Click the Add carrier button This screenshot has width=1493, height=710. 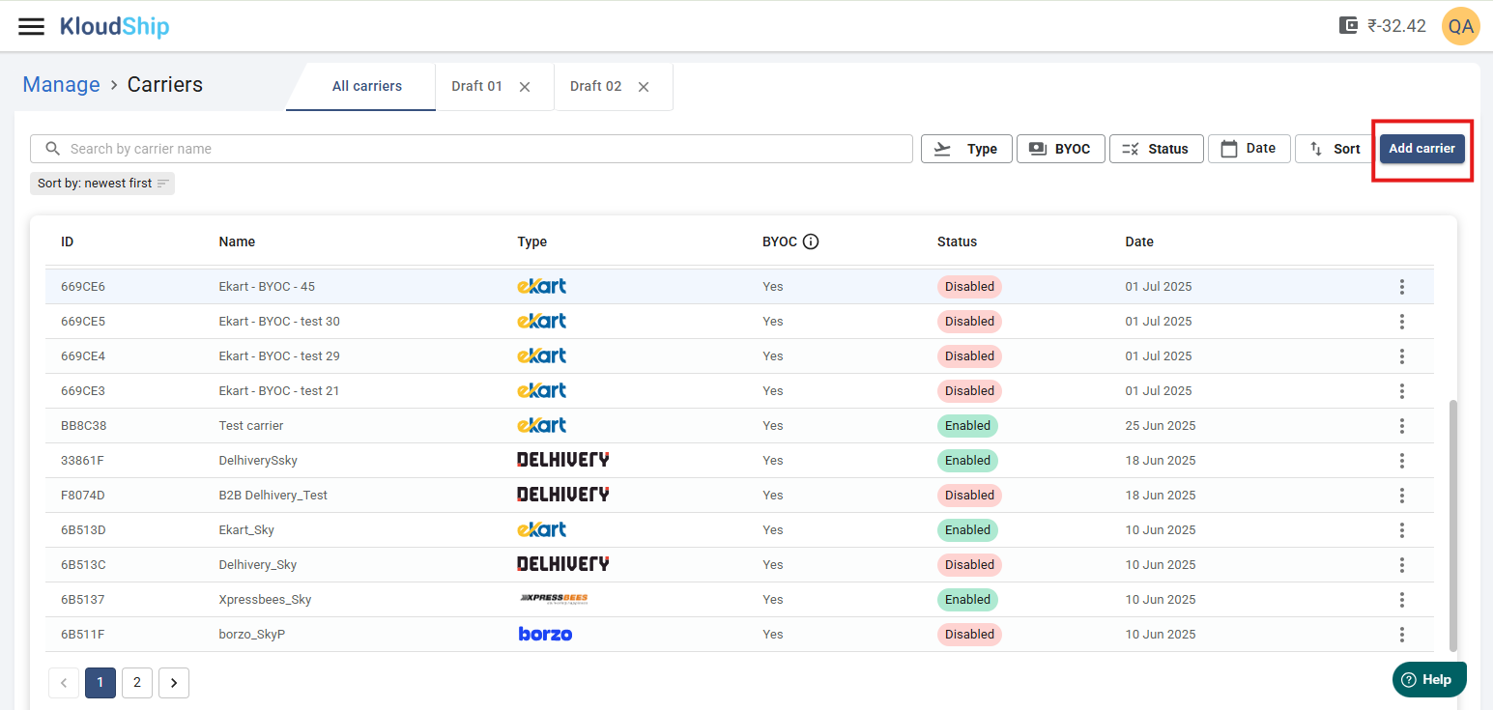pos(1421,149)
